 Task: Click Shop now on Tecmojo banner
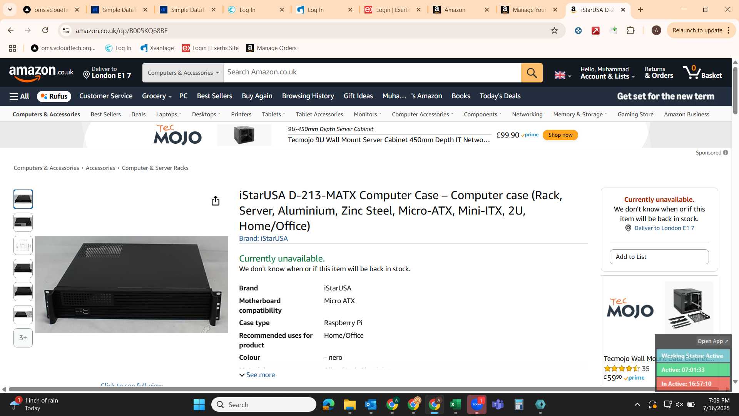click(560, 135)
